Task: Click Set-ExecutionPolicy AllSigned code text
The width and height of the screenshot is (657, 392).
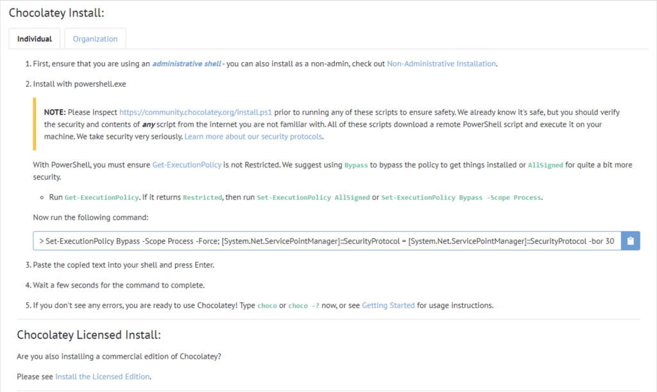Action: pyautogui.click(x=313, y=198)
